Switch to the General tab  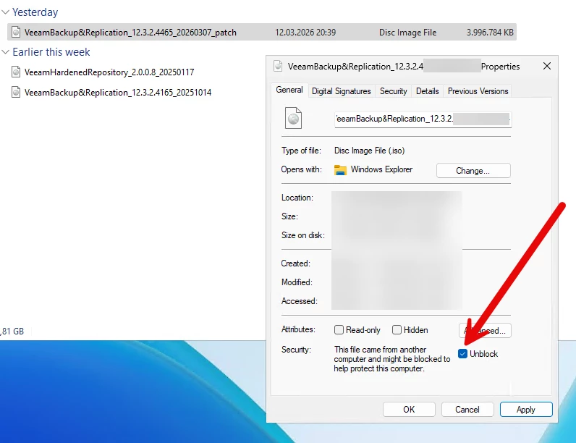[289, 90]
